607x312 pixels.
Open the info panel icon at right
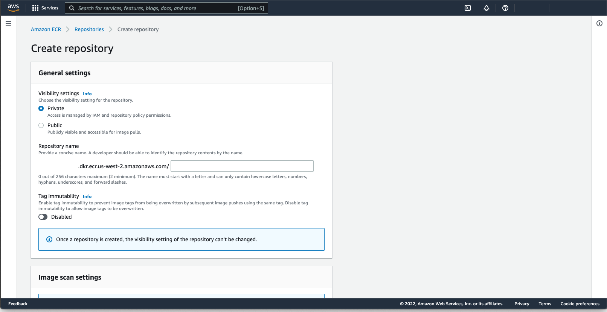point(599,23)
